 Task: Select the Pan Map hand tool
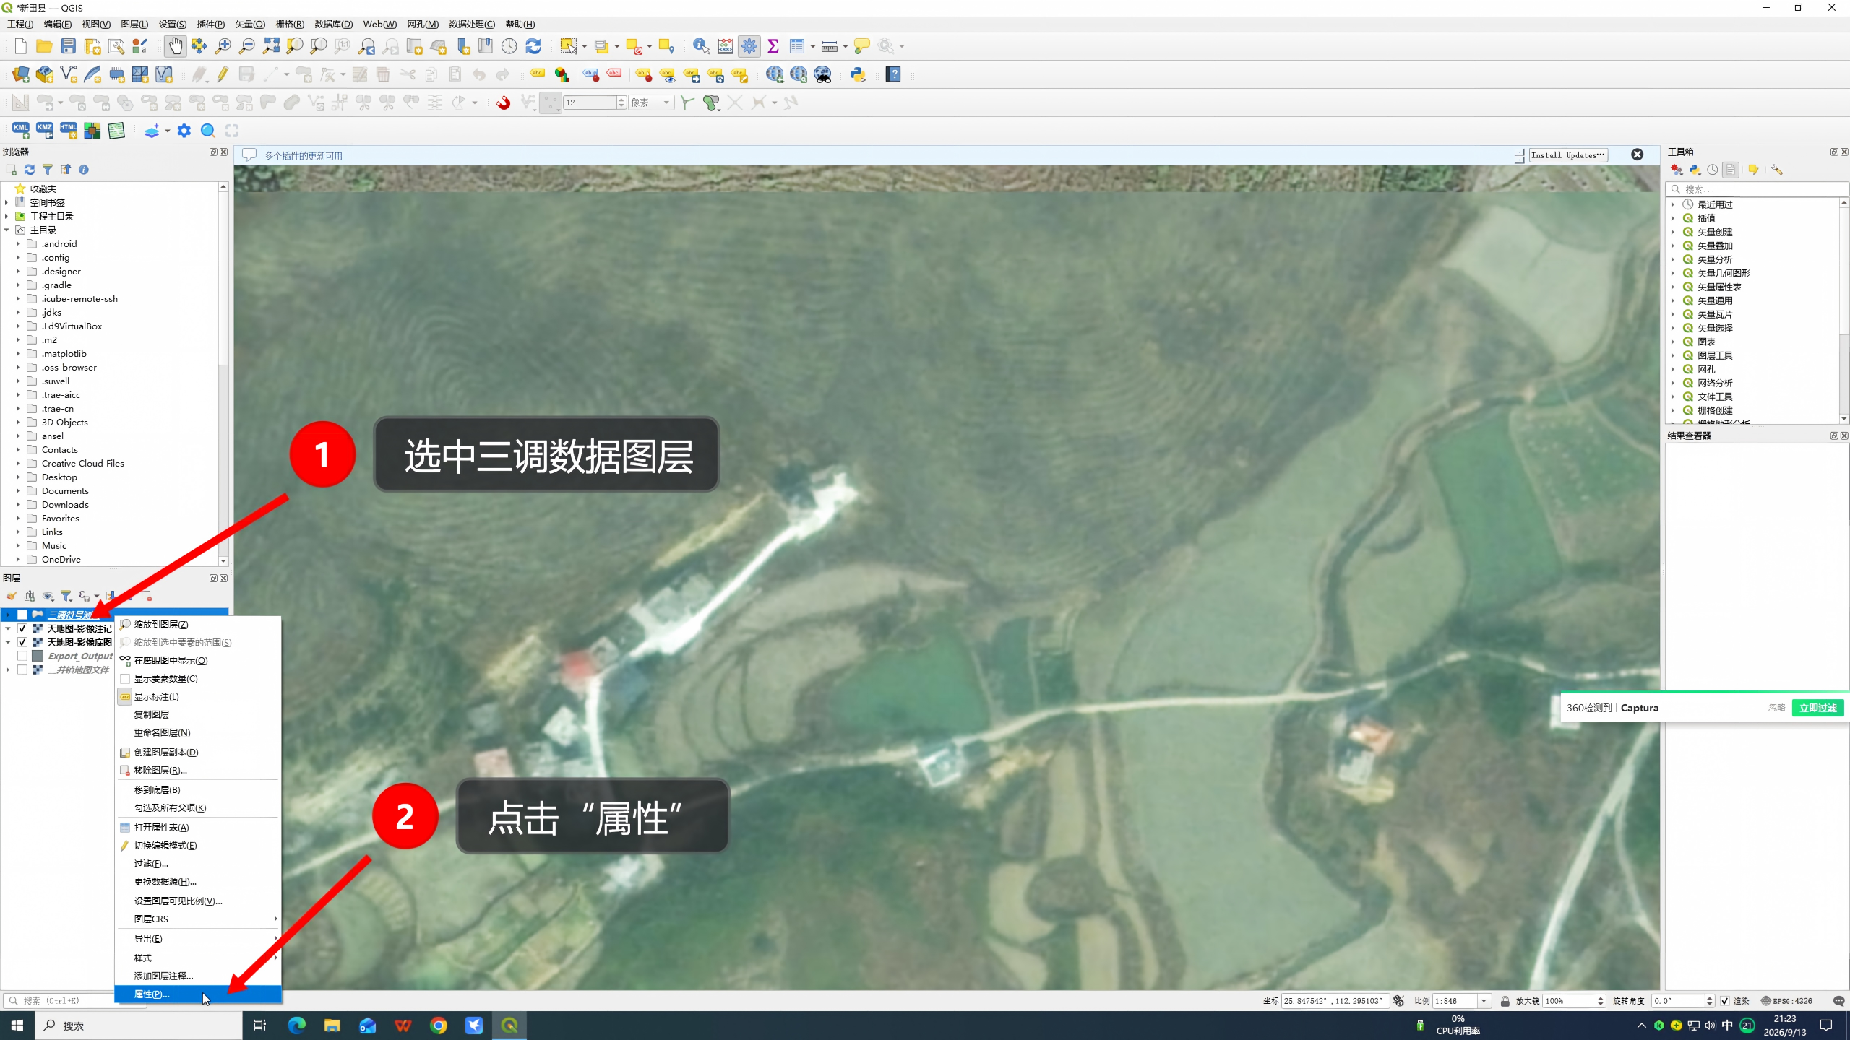(175, 46)
